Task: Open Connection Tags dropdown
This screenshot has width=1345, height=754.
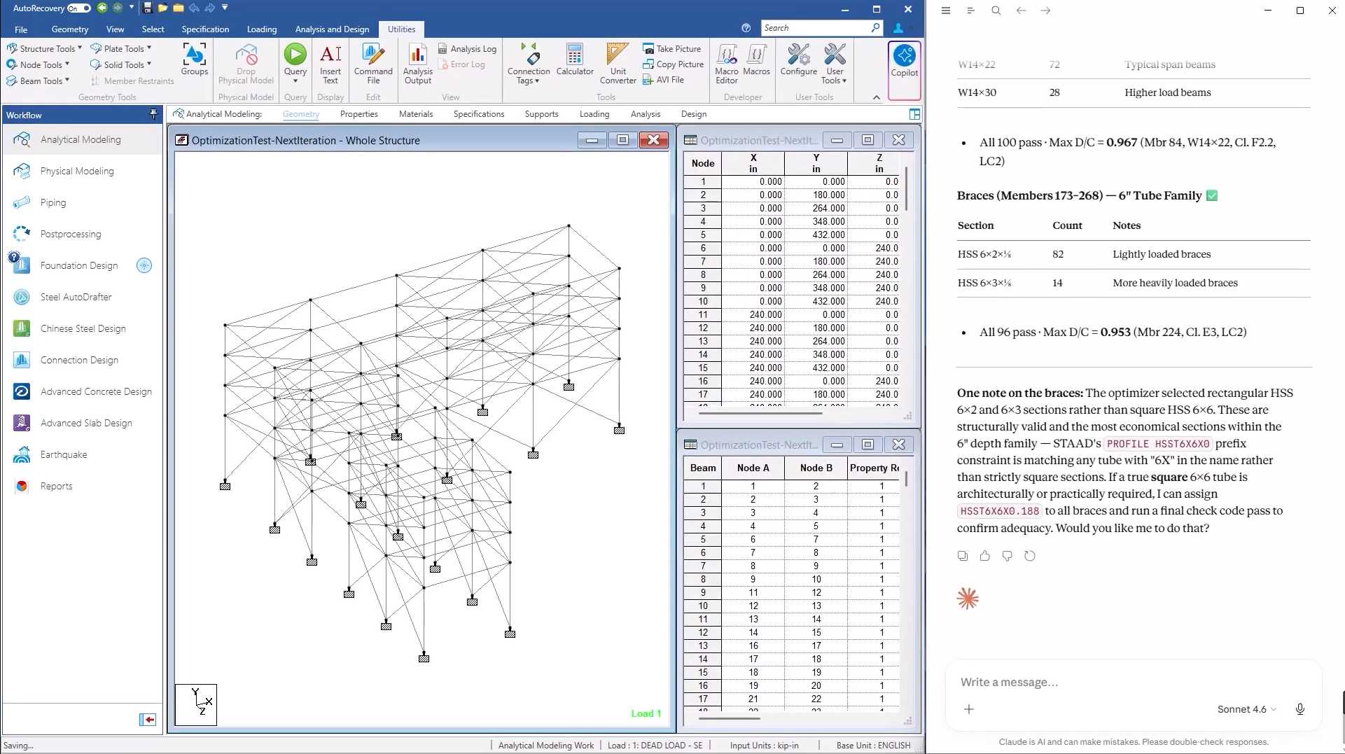Action: 528,63
